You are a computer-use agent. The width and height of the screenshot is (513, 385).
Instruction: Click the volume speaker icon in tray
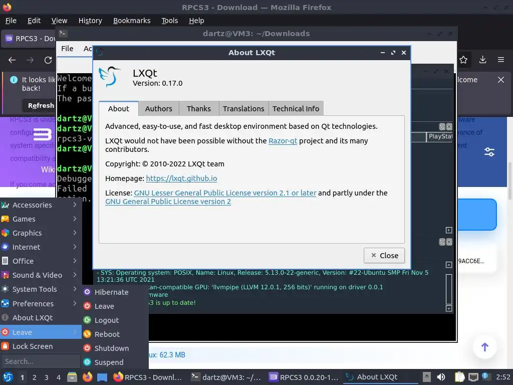click(441, 377)
